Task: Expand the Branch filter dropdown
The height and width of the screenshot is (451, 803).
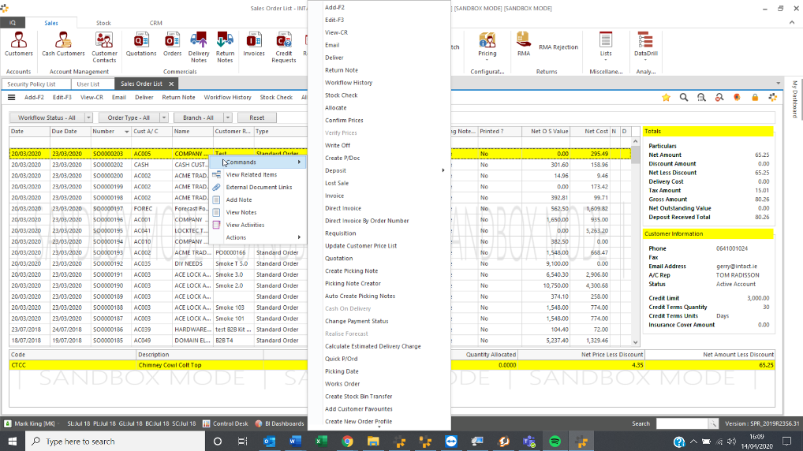Action: pyautogui.click(x=203, y=117)
